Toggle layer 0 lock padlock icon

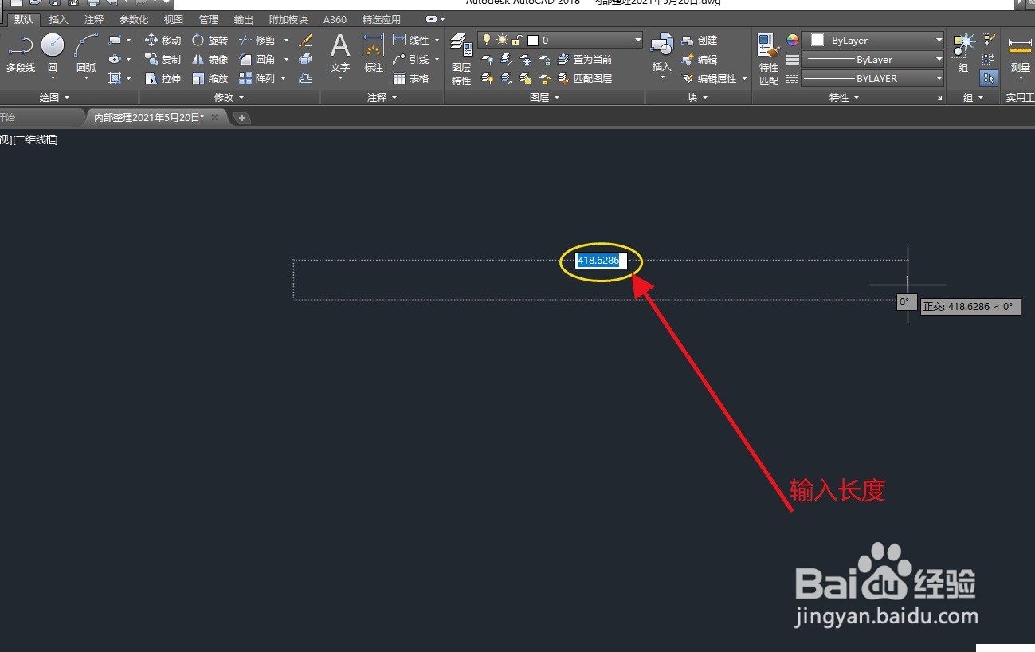pos(517,40)
